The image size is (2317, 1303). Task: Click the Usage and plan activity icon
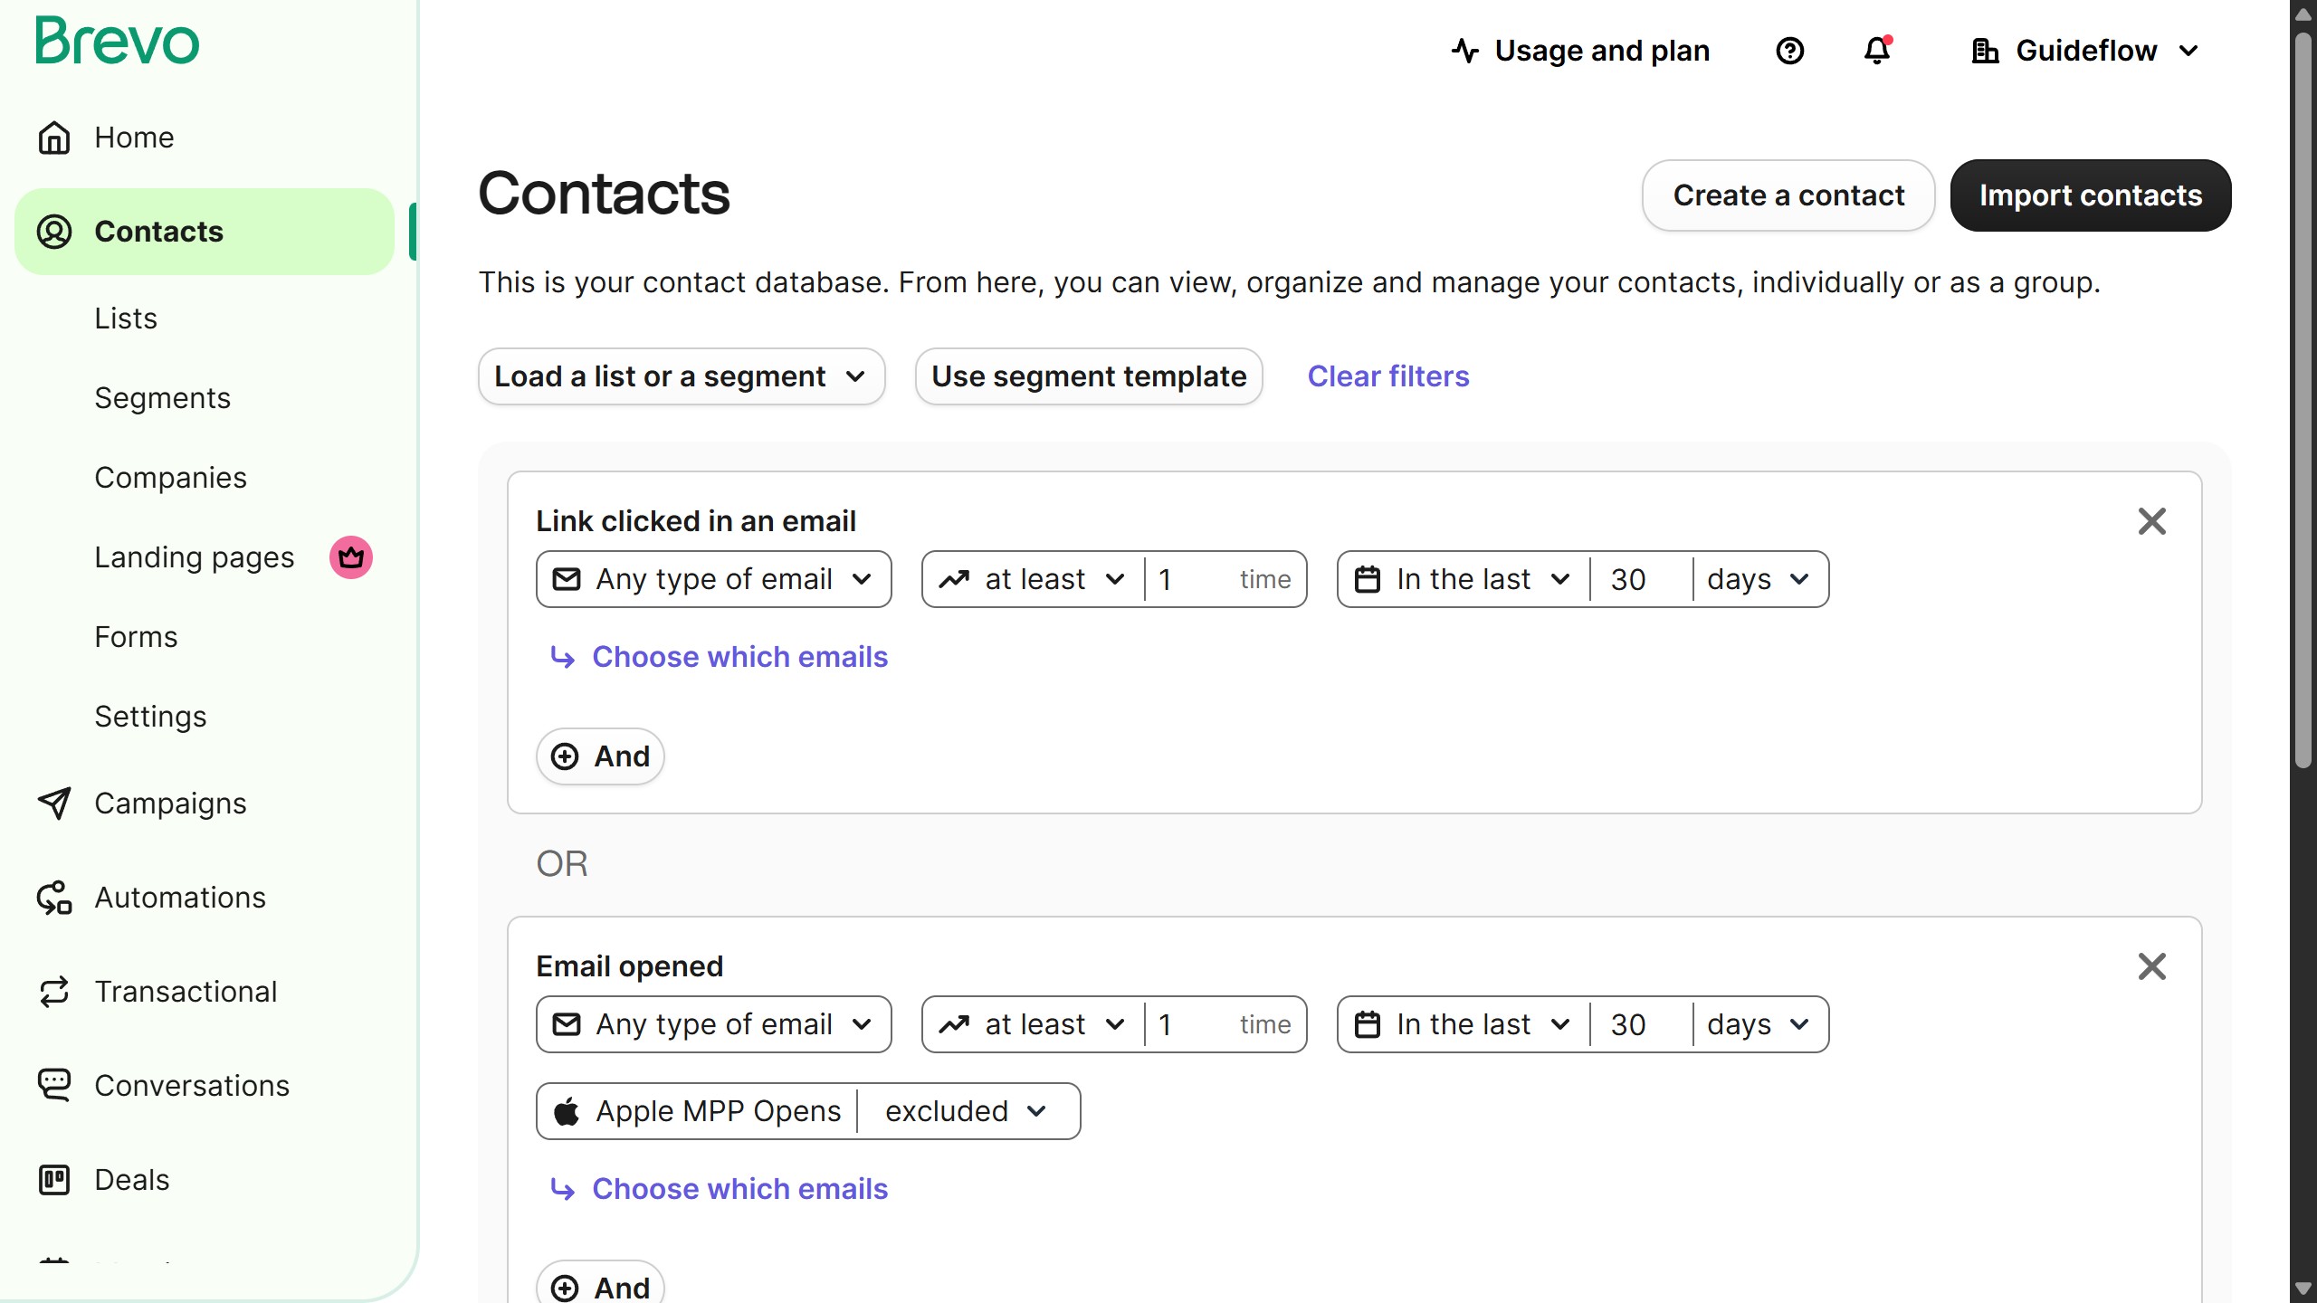[1465, 51]
